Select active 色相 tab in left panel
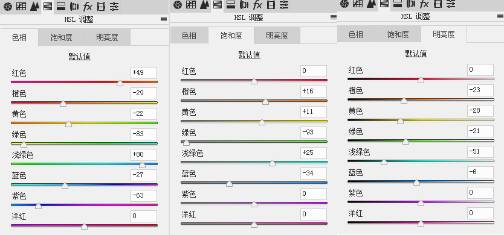 coord(19,37)
